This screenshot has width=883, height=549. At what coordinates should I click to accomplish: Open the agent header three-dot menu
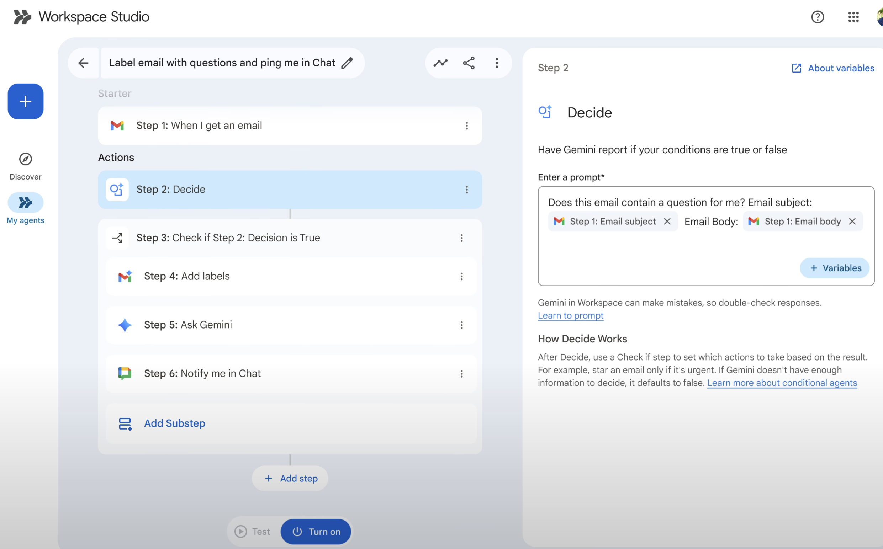pyautogui.click(x=497, y=63)
